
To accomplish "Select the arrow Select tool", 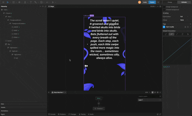I will (8, 2).
